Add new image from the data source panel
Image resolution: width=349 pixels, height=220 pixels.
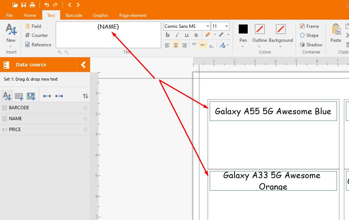[x=31, y=96]
